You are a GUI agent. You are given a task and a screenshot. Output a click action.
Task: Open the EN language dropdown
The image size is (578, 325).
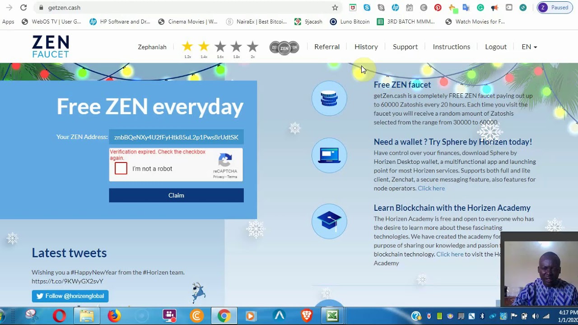[x=529, y=47]
